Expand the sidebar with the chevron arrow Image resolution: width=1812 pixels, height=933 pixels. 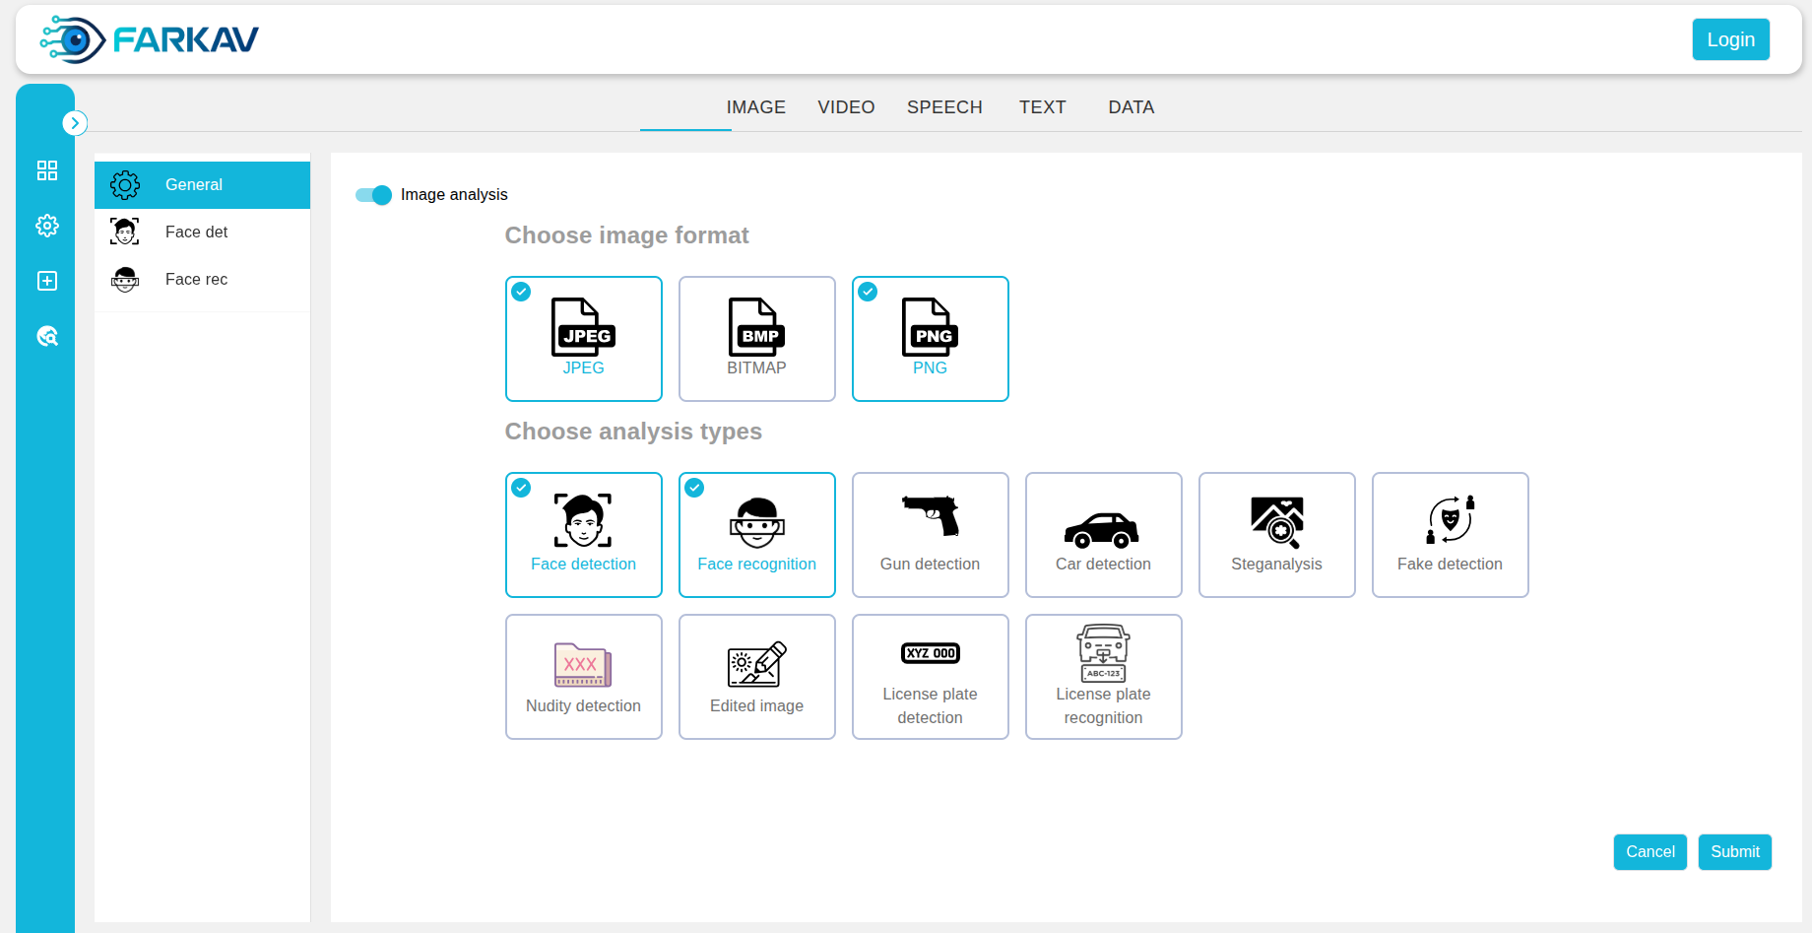(x=75, y=123)
